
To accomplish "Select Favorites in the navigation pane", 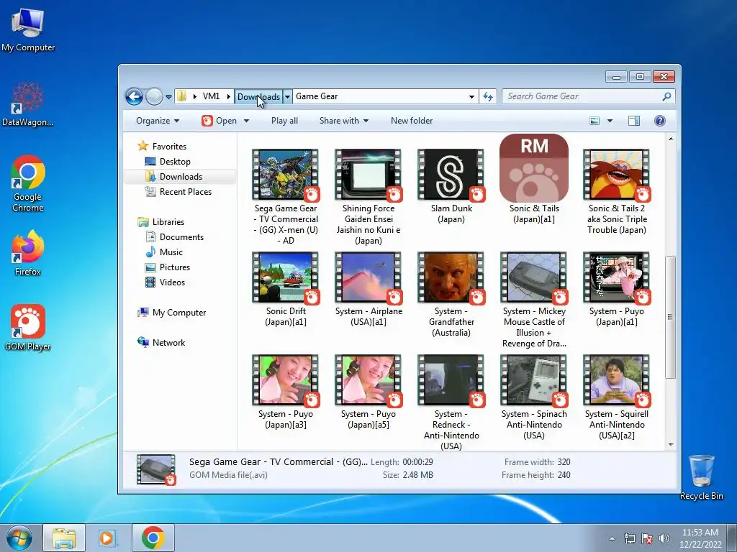I will (x=169, y=147).
